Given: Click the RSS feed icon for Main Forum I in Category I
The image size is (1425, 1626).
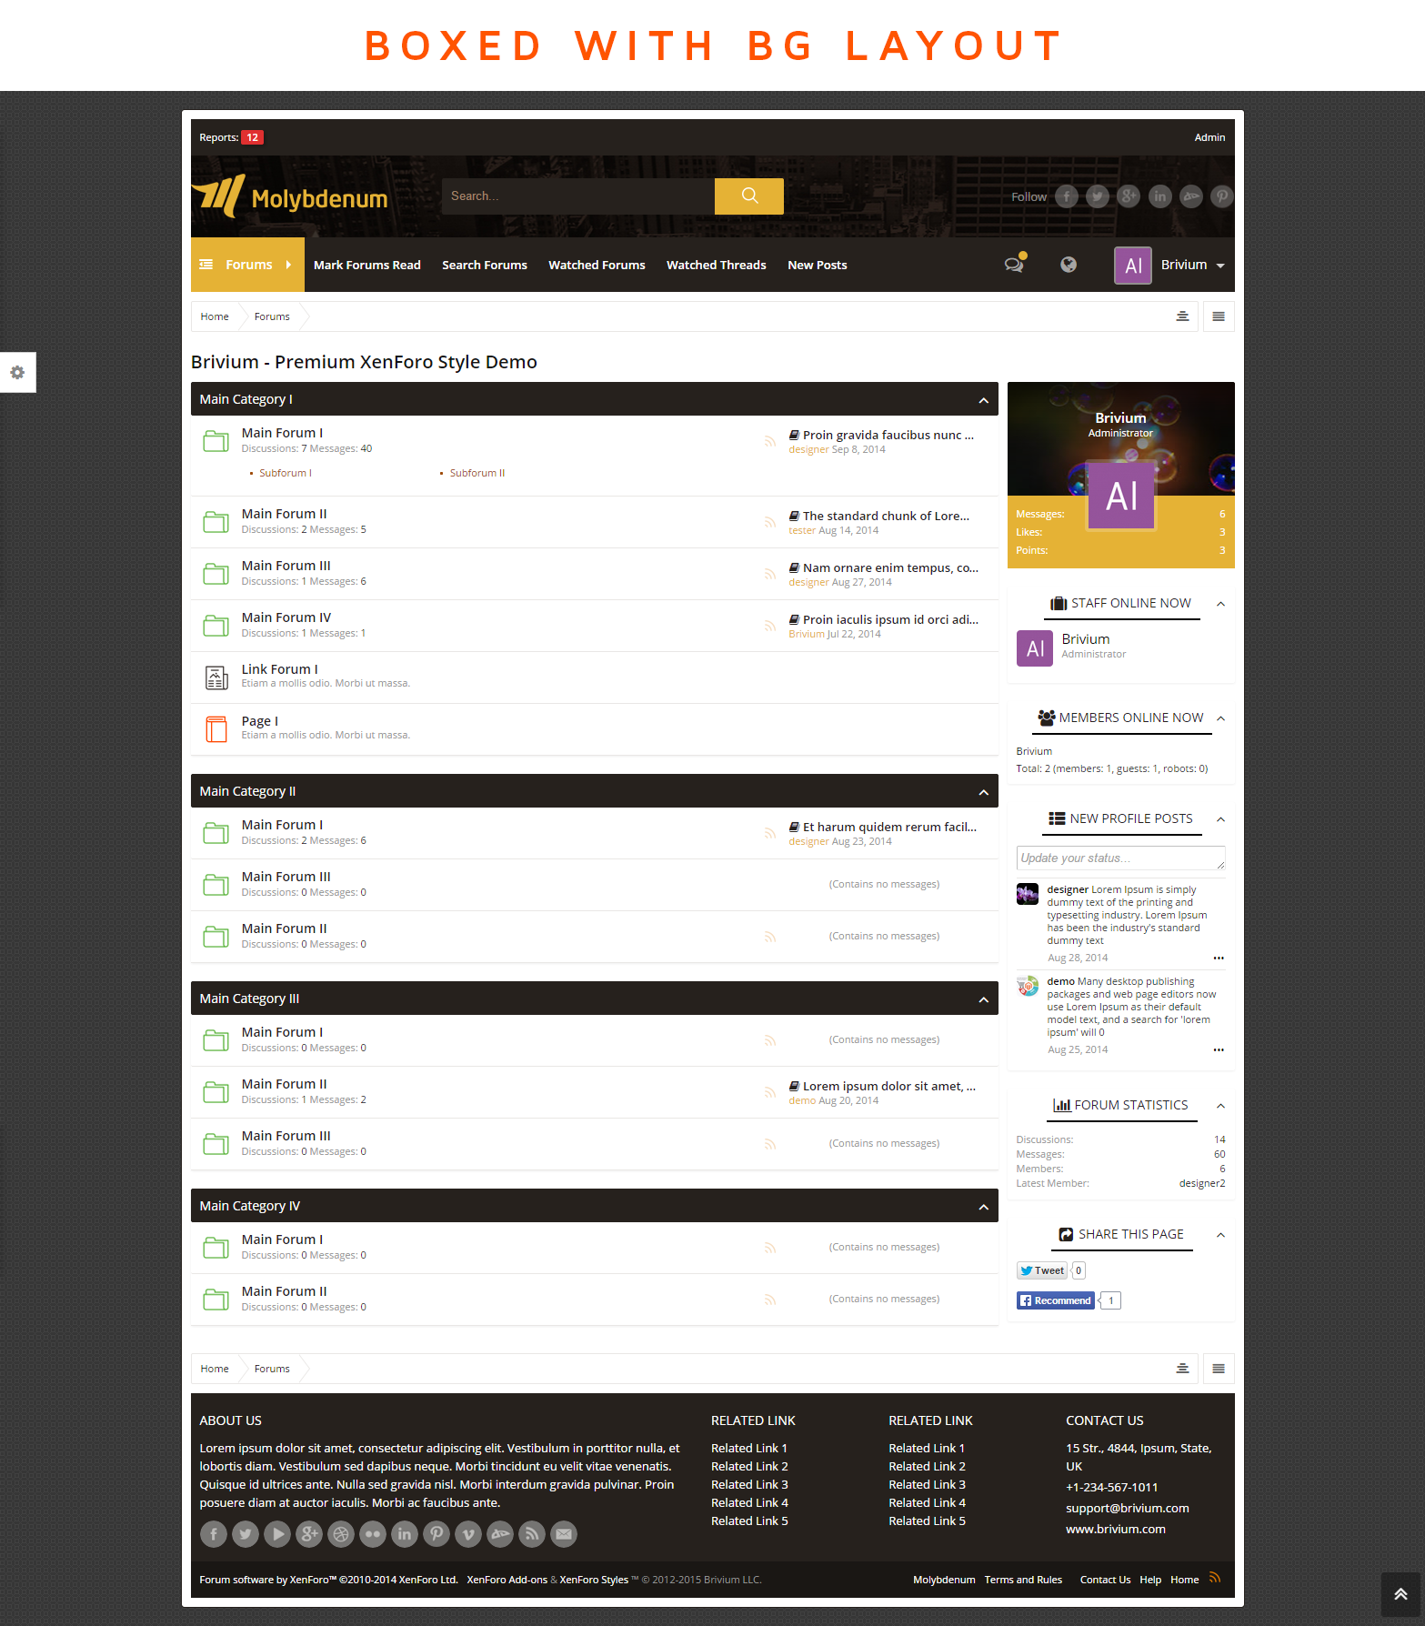Looking at the screenshot, I should pyautogui.click(x=770, y=441).
